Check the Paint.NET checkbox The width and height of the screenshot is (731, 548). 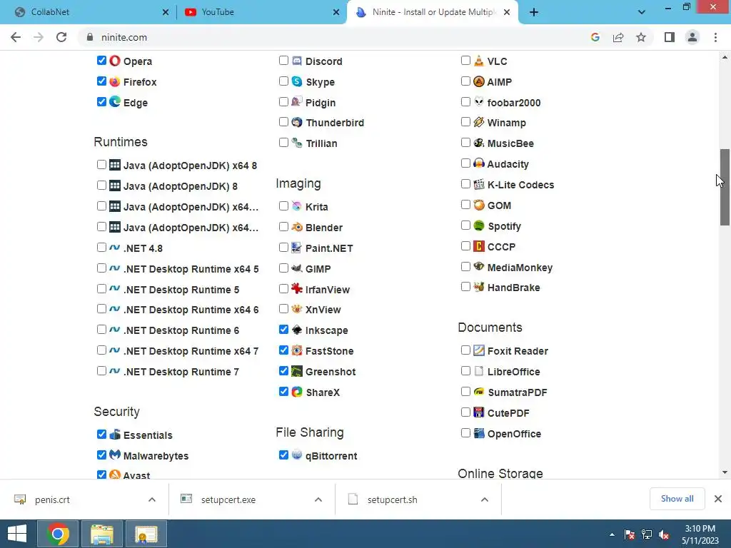click(x=283, y=248)
